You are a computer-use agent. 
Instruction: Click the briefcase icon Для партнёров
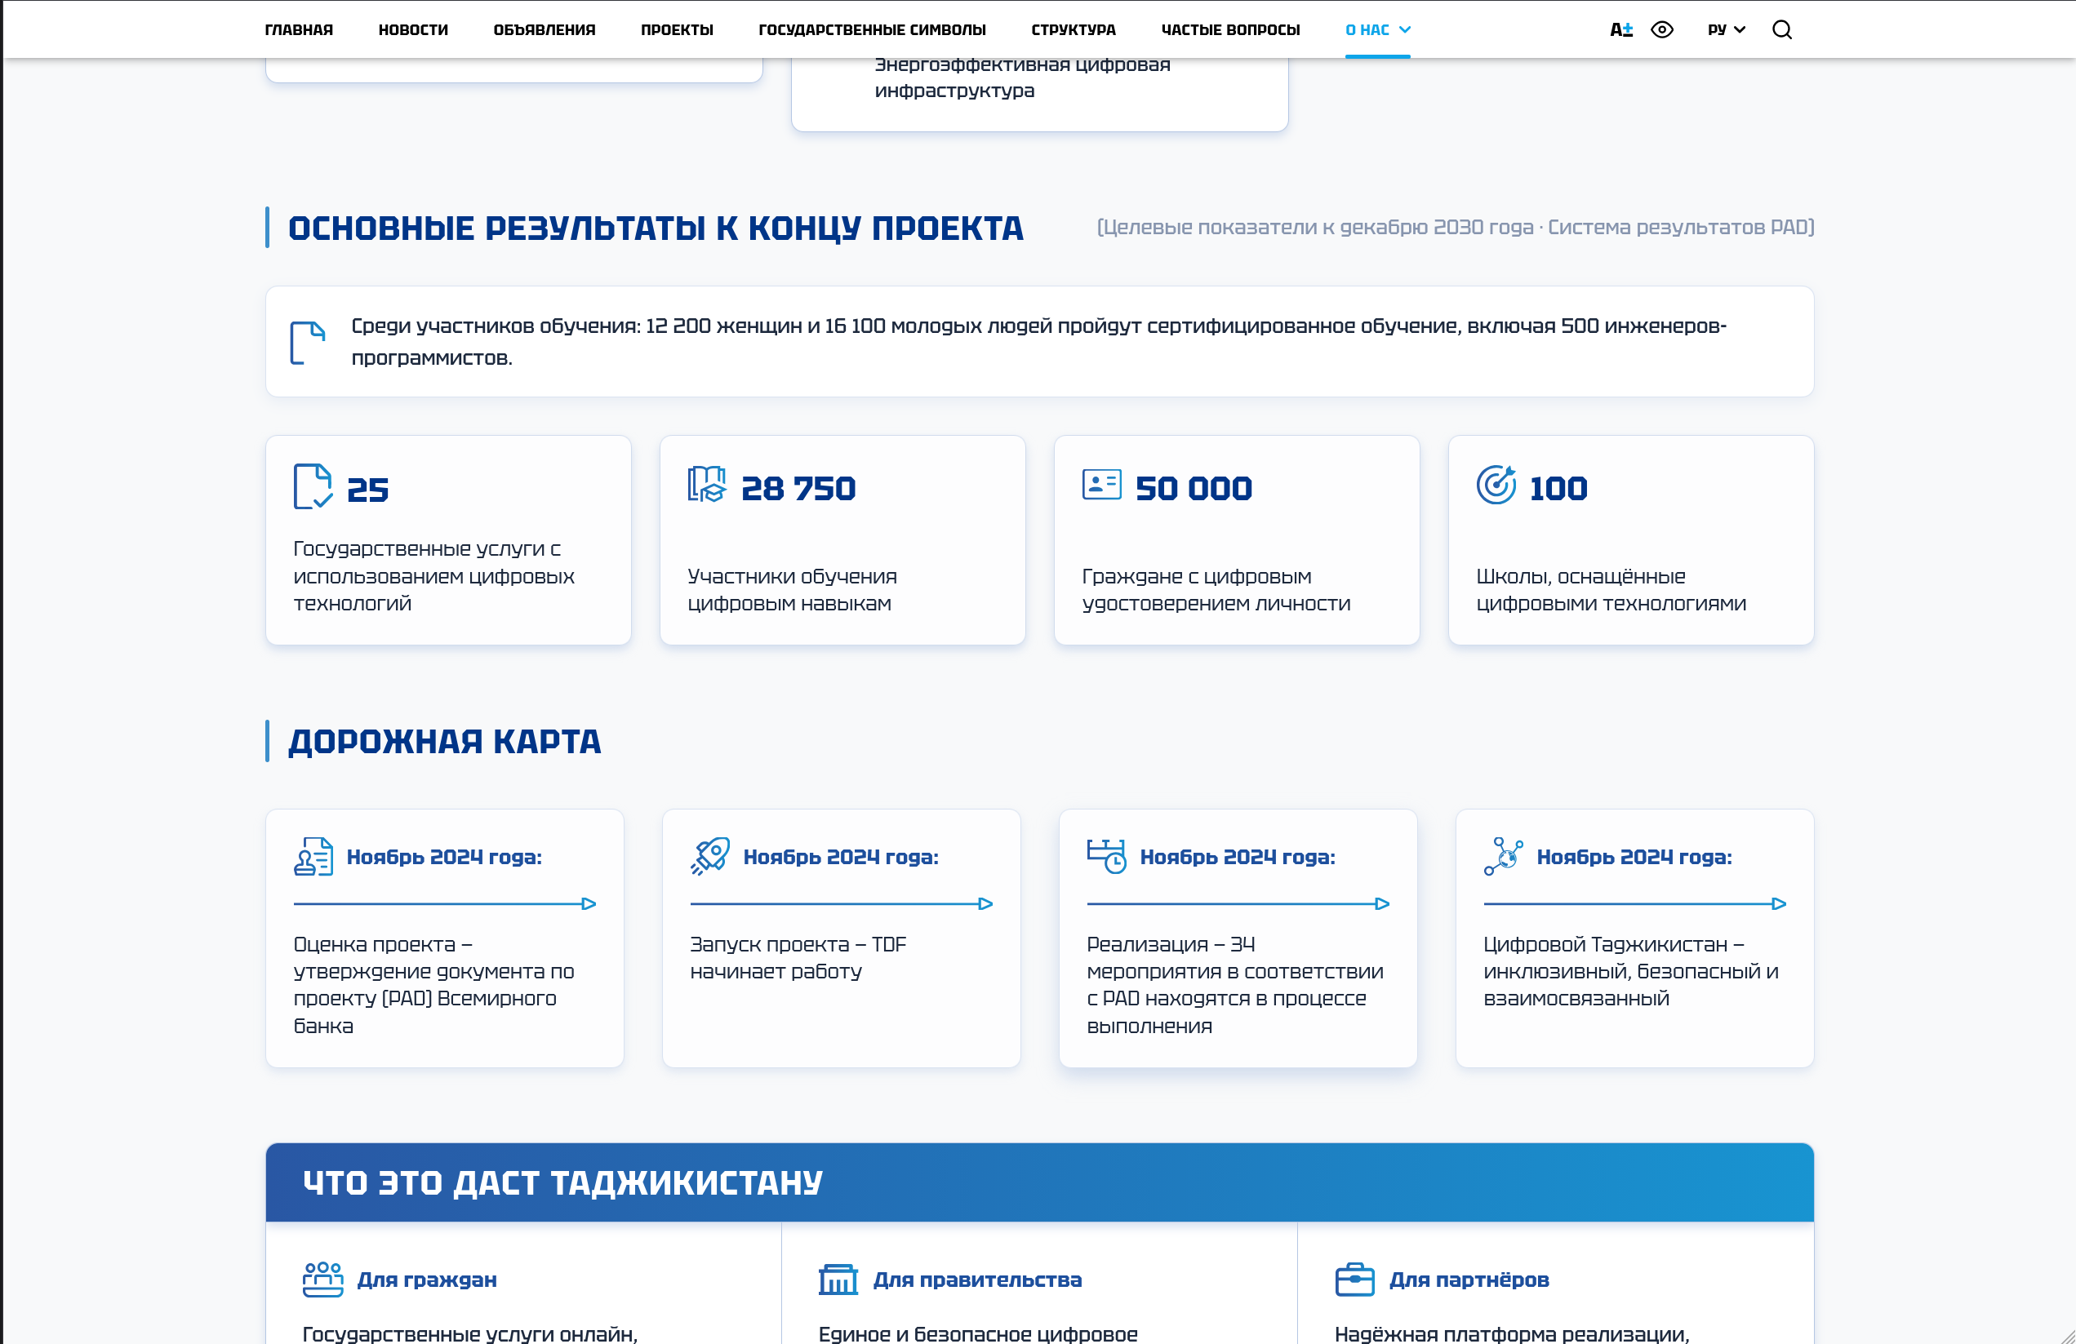pyautogui.click(x=1354, y=1280)
